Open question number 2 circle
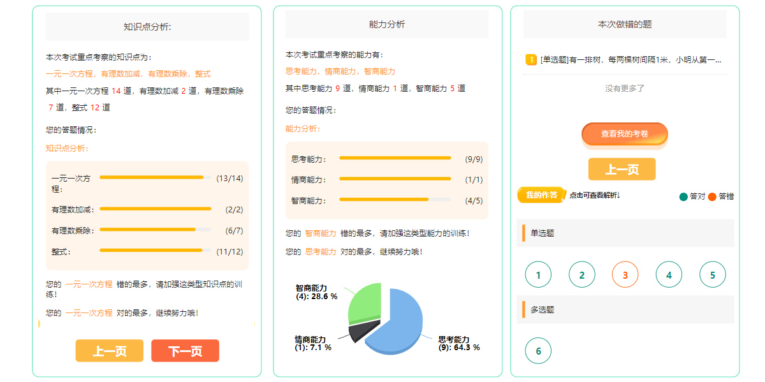765x382 pixels. point(581,275)
